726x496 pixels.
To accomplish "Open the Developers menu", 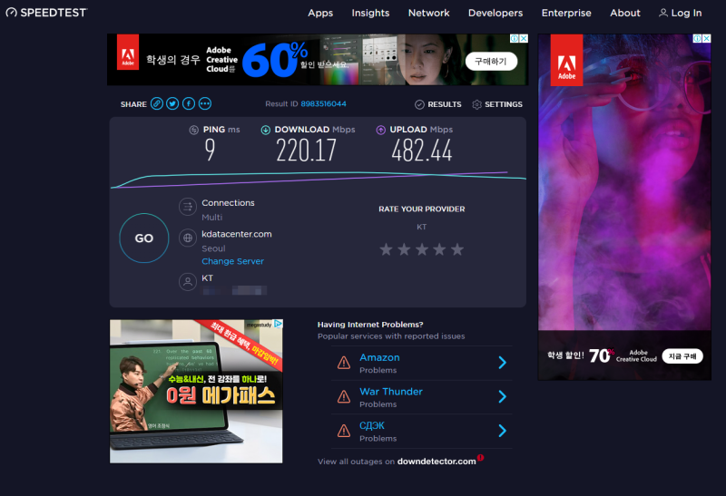I will [495, 13].
